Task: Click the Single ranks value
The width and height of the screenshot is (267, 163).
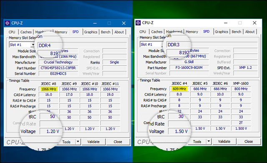Action: click(x=114, y=62)
